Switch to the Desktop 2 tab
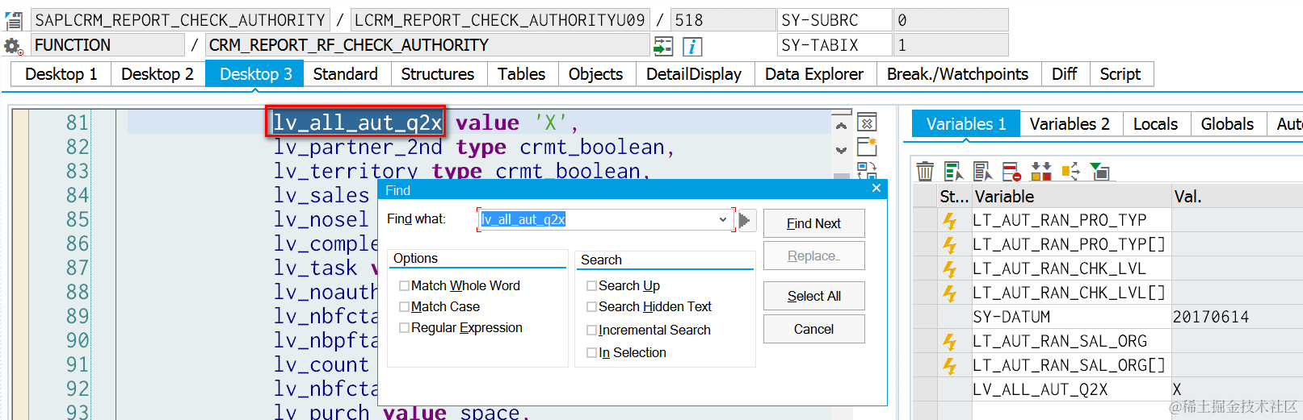This screenshot has height=420, width=1303. [158, 74]
